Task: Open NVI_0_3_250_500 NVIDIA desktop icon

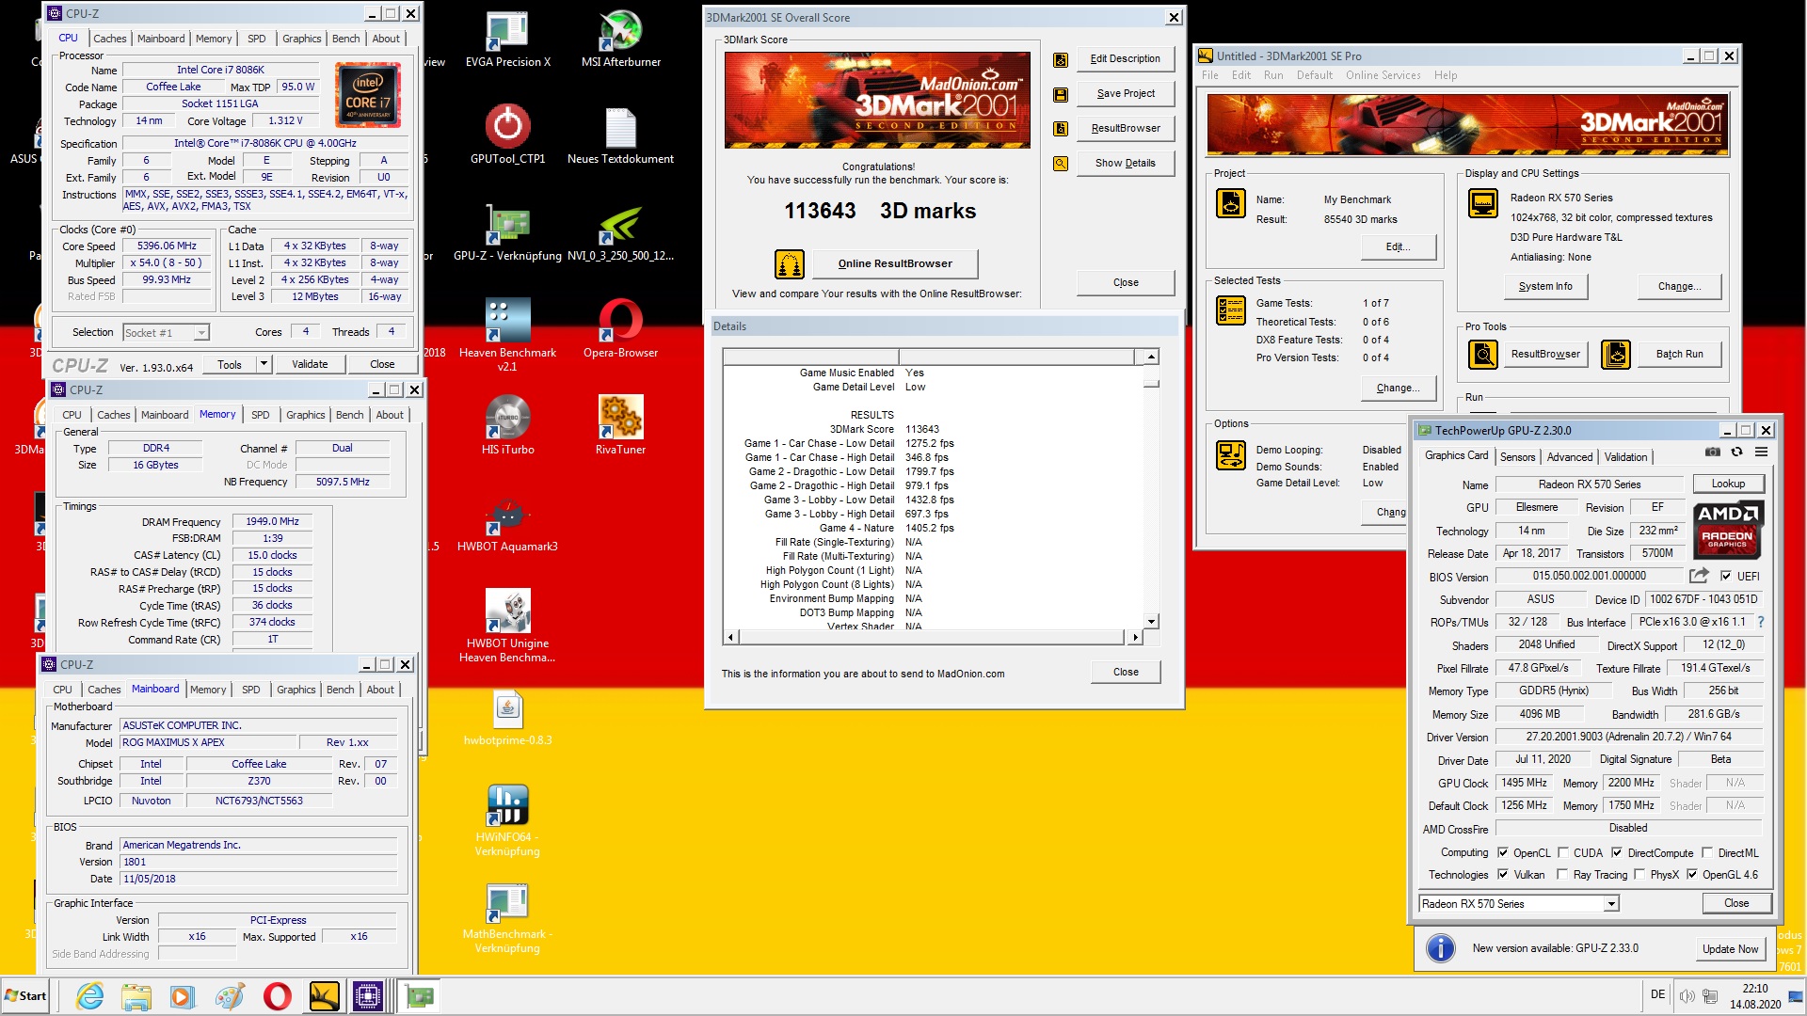Action: [x=620, y=232]
